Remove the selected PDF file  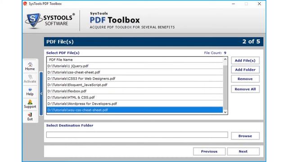click(x=245, y=79)
